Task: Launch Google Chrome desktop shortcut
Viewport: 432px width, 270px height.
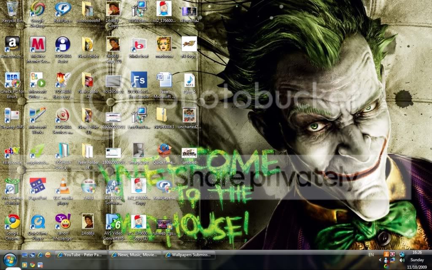Action: 12,227
